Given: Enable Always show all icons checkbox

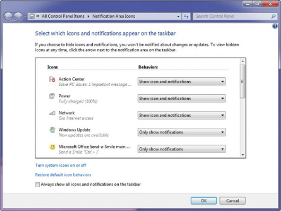Looking at the screenshot, I should (x=37, y=184).
